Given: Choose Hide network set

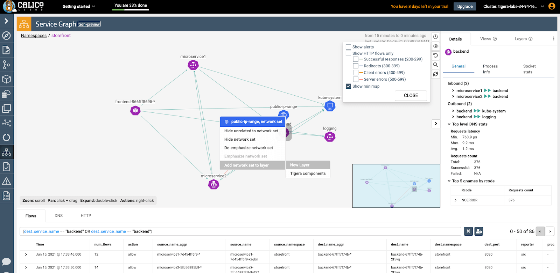Looking at the screenshot, I should tap(252, 139).
